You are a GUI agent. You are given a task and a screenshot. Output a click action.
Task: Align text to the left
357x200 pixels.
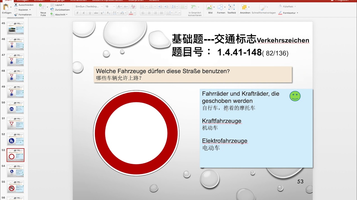[x=143, y=13]
